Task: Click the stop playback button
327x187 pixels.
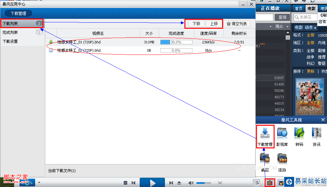Action: pos(125,183)
